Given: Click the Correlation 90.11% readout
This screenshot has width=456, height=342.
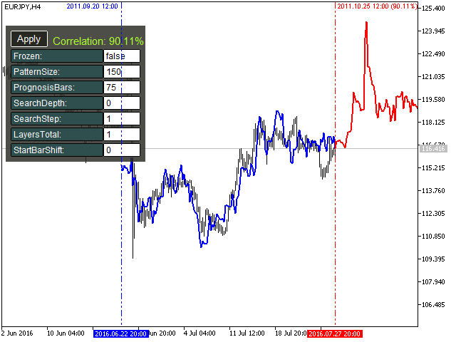Looking at the screenshot, I should pyautogui.click(x=98, y=41).
